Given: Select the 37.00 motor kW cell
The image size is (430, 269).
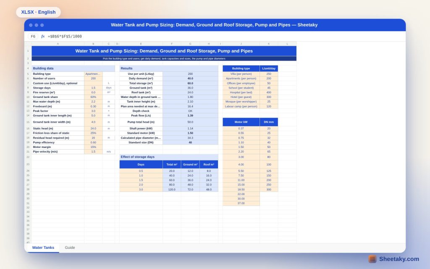Looking at the screenshot, I should click(x=241, y=203).
